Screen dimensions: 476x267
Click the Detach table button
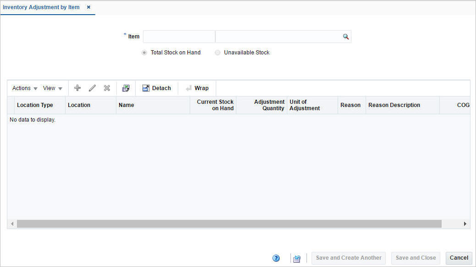coord(157,88)
